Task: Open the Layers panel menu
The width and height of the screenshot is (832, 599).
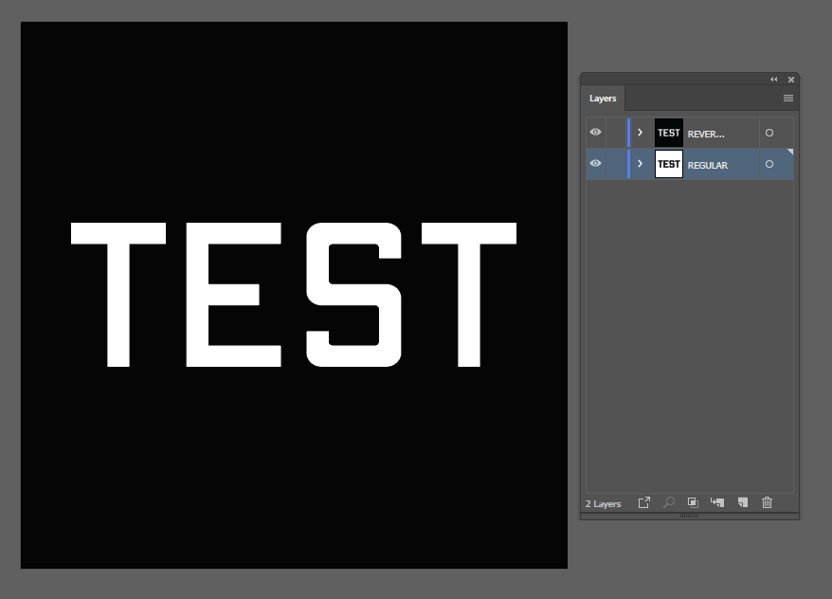Action: click(x=787, y=98)
